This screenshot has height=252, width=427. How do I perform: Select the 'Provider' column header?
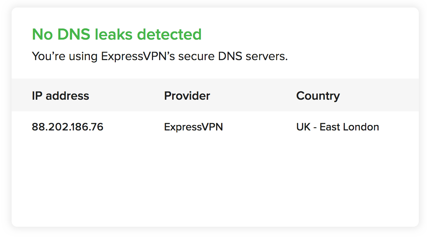187,96
